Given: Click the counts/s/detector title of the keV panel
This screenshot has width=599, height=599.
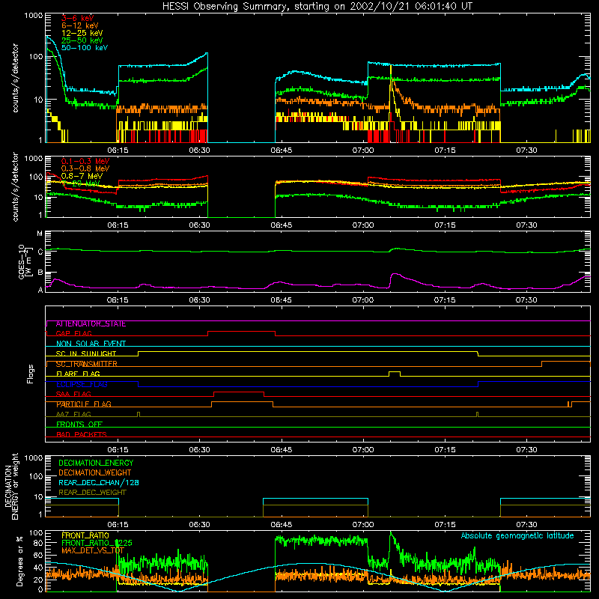Looking at the screenshot, I should point(15,78).
